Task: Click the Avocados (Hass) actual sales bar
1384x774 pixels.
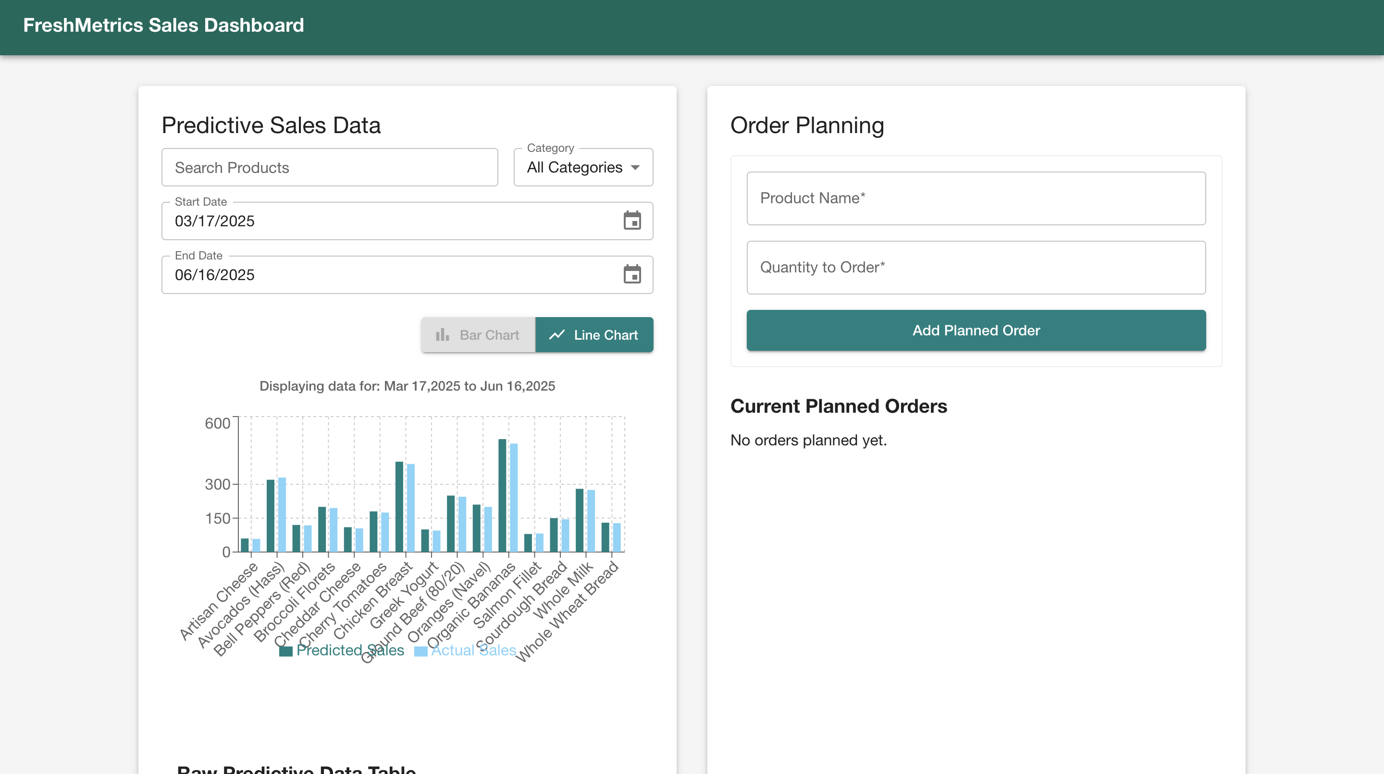Action: click(x=282, y=515)
